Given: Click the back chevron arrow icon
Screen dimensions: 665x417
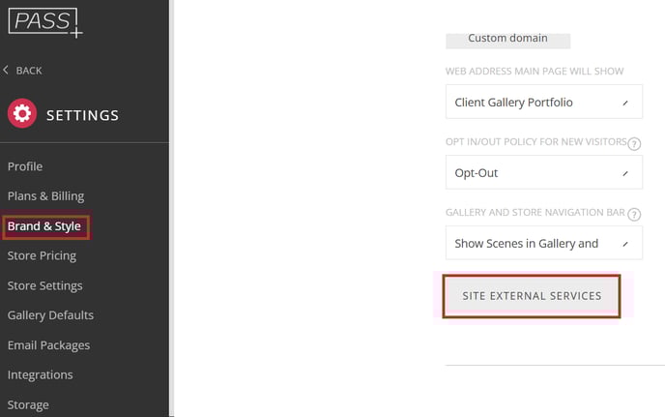Looking at the screenshot, I should [x=6, y=70].
